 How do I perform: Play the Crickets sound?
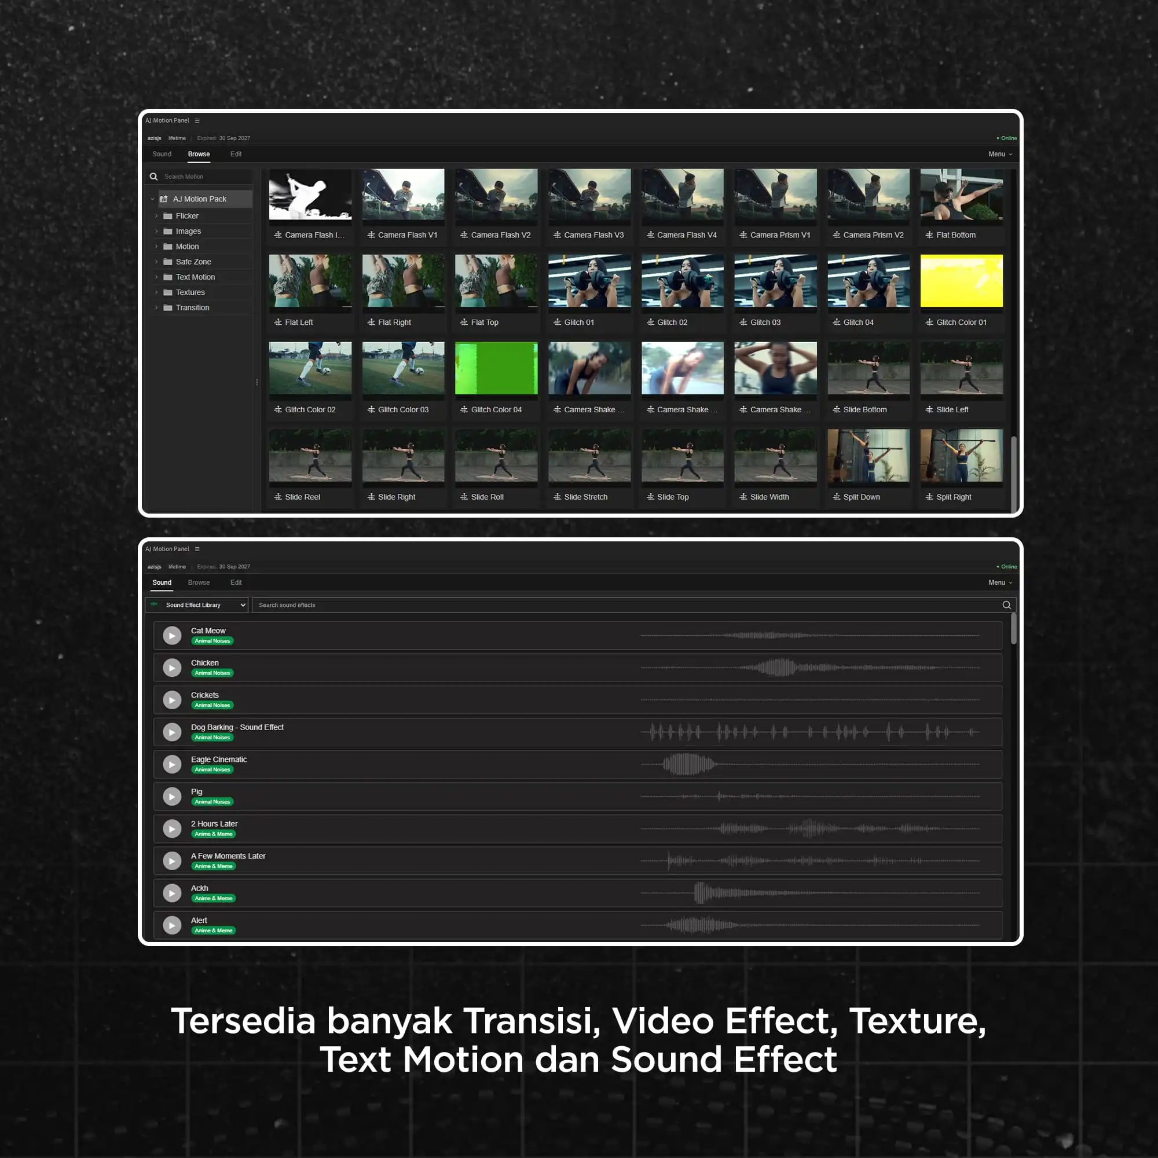172,700
